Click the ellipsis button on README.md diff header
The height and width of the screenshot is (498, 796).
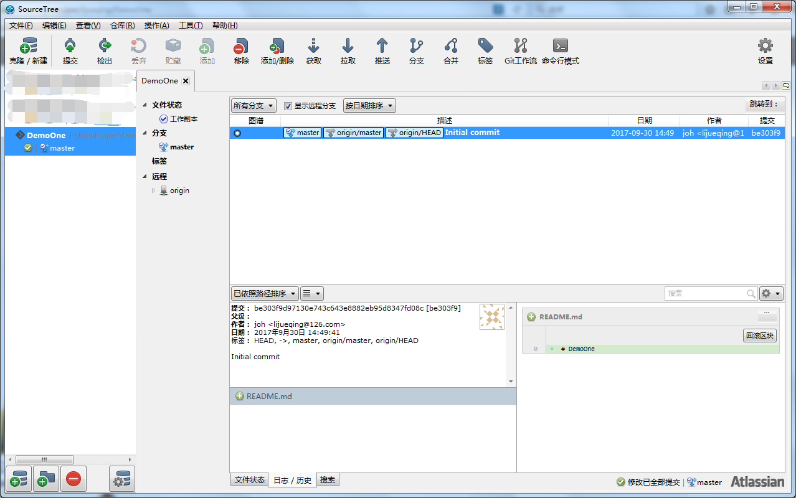click(767, 316)
